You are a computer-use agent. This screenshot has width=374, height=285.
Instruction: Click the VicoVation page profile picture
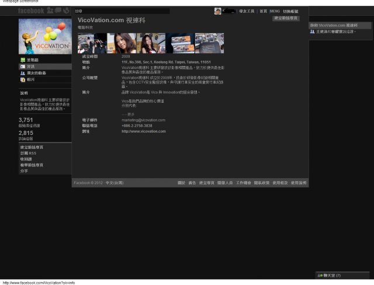[x=45, y=36]
